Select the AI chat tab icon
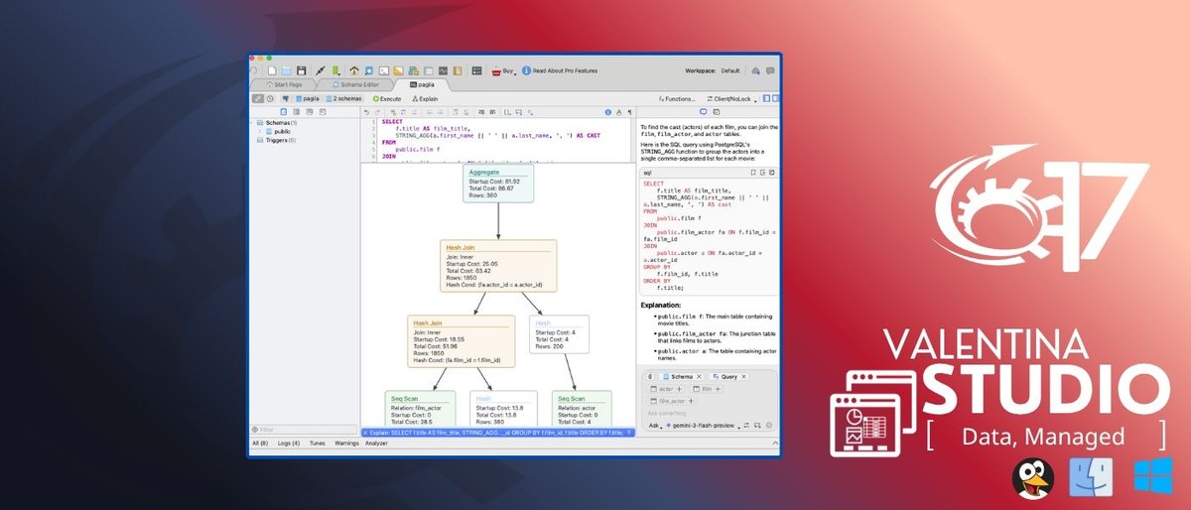The height and width of the screenshot is (510, 1191). point(703,112)
